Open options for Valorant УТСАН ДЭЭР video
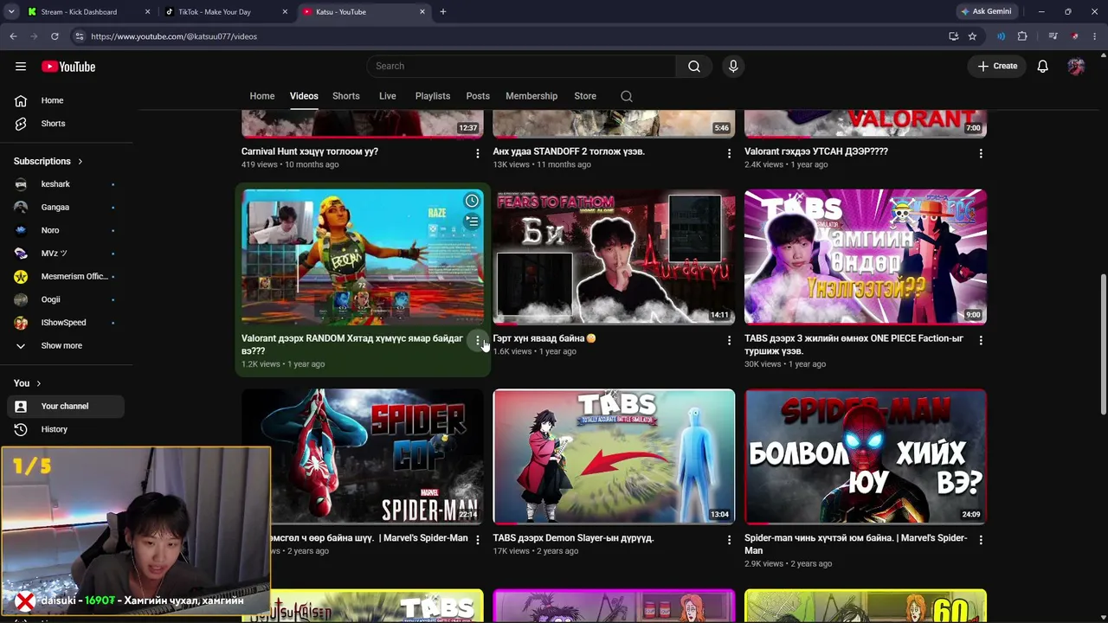 coord(981,153)
